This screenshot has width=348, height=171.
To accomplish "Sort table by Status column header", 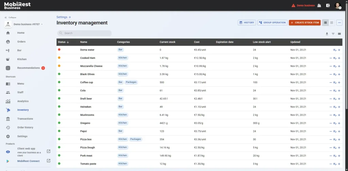I will 63,42.
